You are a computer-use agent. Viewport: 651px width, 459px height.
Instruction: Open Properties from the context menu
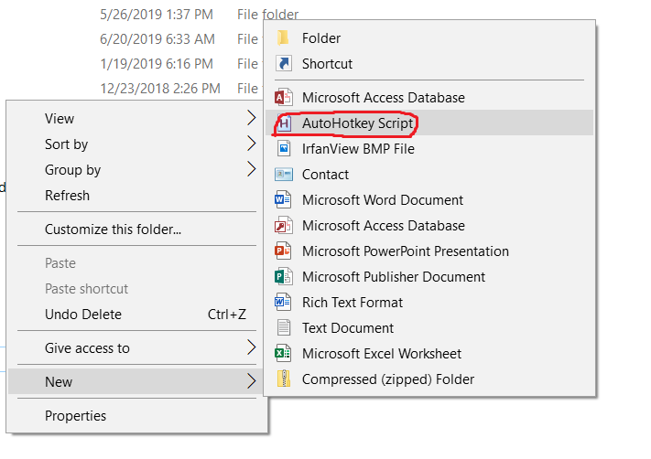tap(75, 416)
